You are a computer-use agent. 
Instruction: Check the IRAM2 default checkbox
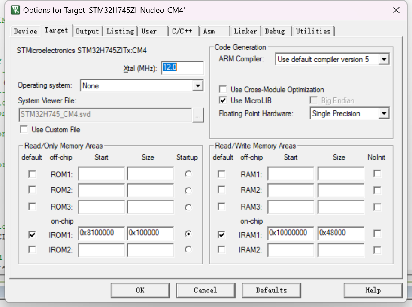221,249
